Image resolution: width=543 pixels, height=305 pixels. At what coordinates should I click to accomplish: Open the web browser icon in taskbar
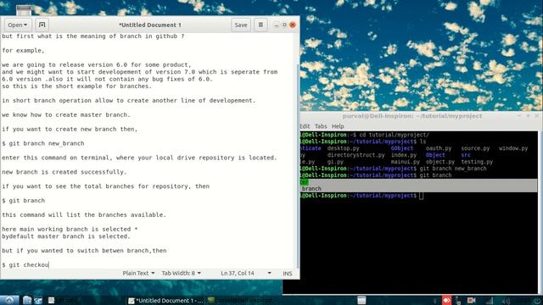point(38,300)
